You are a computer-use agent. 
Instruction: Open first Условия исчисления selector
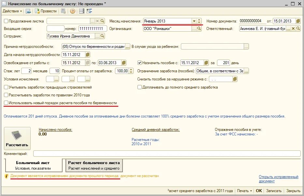56,79
